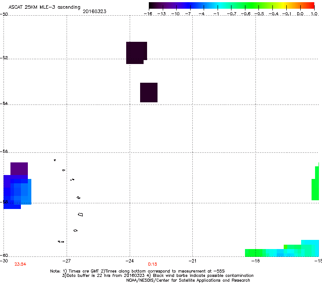Select the date label 20160323

94,11
